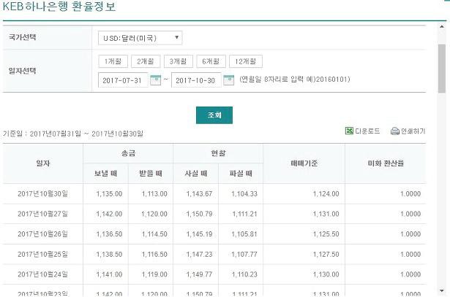Click the scrollbar up arrow

point(442,26)
